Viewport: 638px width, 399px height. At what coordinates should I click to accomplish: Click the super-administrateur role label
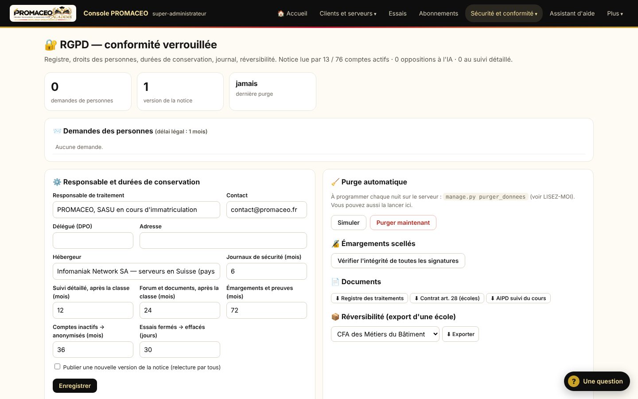tap(179, 14)
